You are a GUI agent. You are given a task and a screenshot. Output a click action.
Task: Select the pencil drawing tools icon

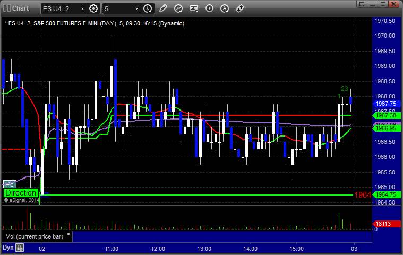tap(163, 8)
